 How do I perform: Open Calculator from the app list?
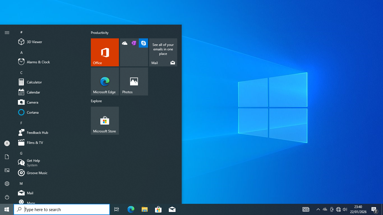pyautogui.click(x=34, y=82)
